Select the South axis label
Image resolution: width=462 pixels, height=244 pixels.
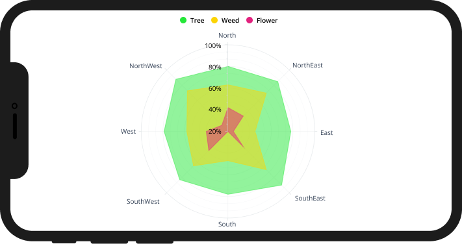click(227, 224)
